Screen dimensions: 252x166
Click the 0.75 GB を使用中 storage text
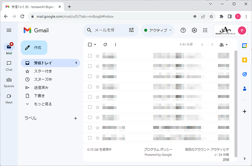point(99,149)
